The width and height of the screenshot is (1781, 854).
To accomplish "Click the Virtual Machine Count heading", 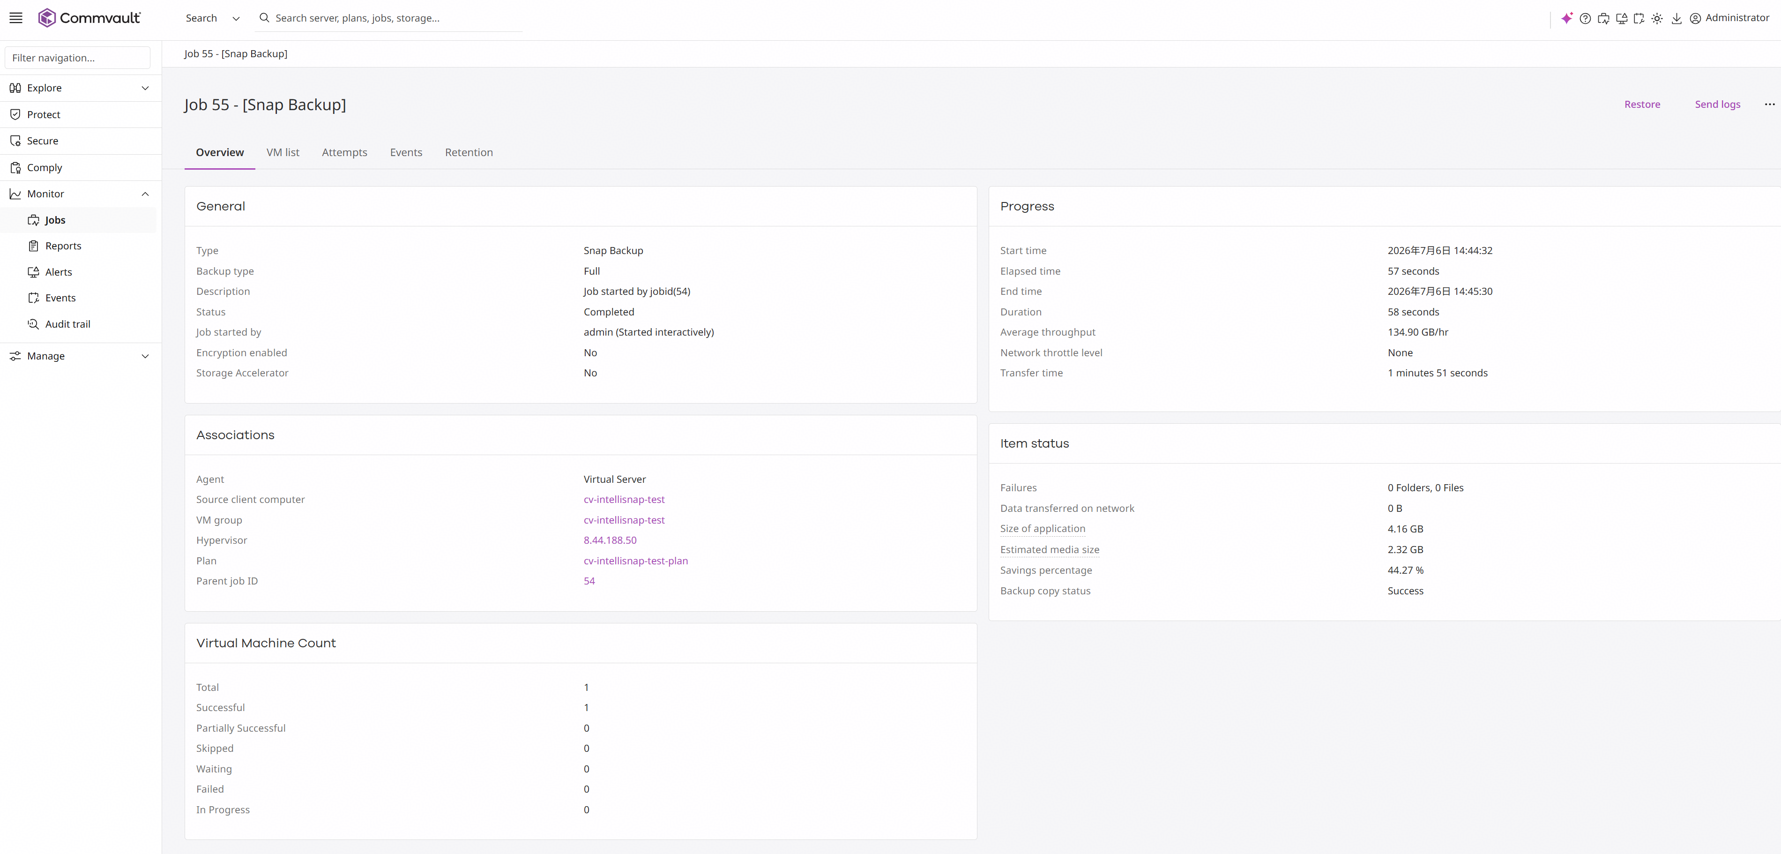I will (x=266, y=643).
